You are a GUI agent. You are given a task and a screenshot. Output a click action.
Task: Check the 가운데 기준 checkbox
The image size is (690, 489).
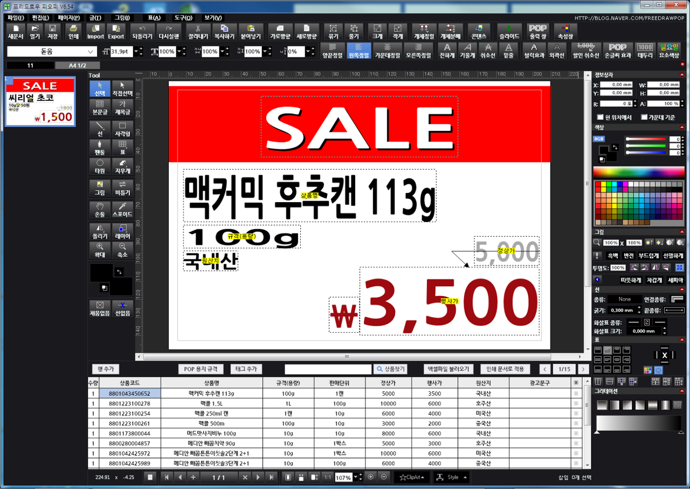[644, 117]
